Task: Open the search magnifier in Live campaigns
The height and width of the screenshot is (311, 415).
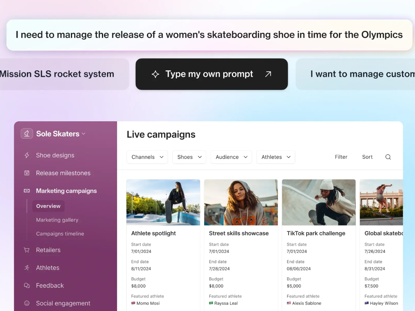Action: 388,157
